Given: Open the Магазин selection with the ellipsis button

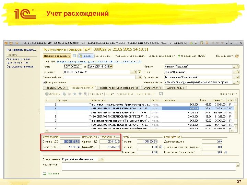Looking at the screenshot, I should point(234,66).
